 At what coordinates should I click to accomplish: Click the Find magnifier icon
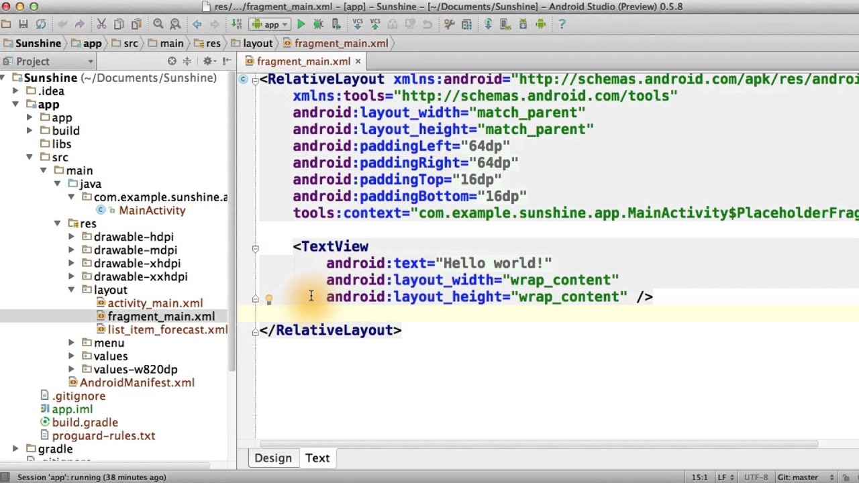tap(158, 24)
